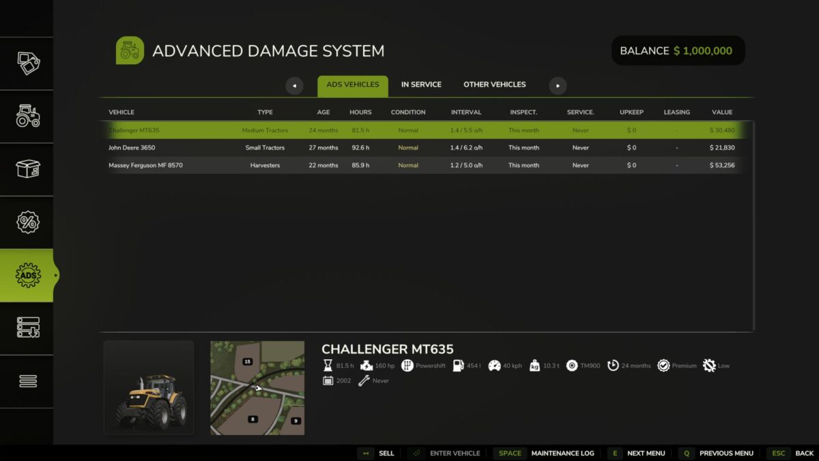Open the OTHER VEHICLES tab
The height and width of the screenshot is (461, 819).
point(494,84)
